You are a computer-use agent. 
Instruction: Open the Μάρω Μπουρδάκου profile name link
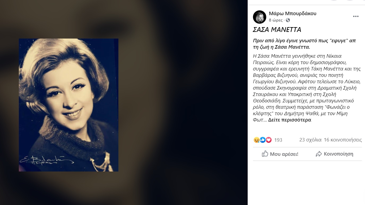click(x=293, y=14)
